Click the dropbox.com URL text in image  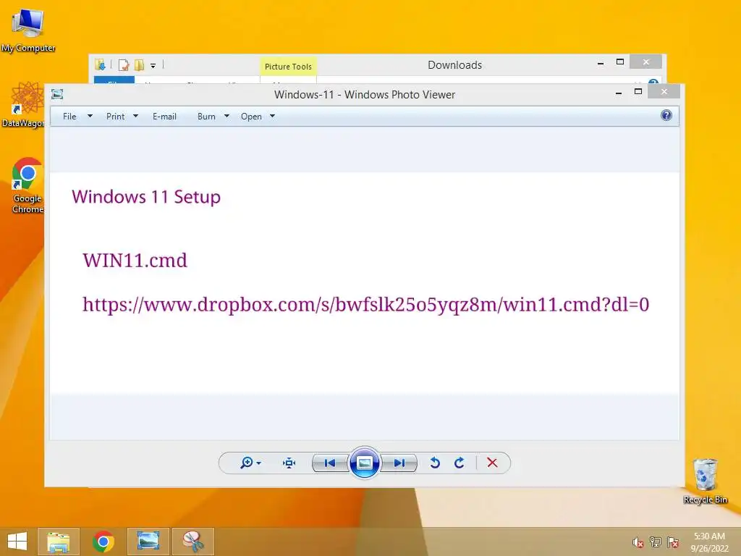[x=365, y=304]
